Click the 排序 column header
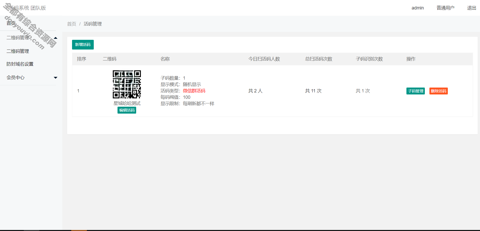Viewport: 480px width, 231px height. click(81, 59)
